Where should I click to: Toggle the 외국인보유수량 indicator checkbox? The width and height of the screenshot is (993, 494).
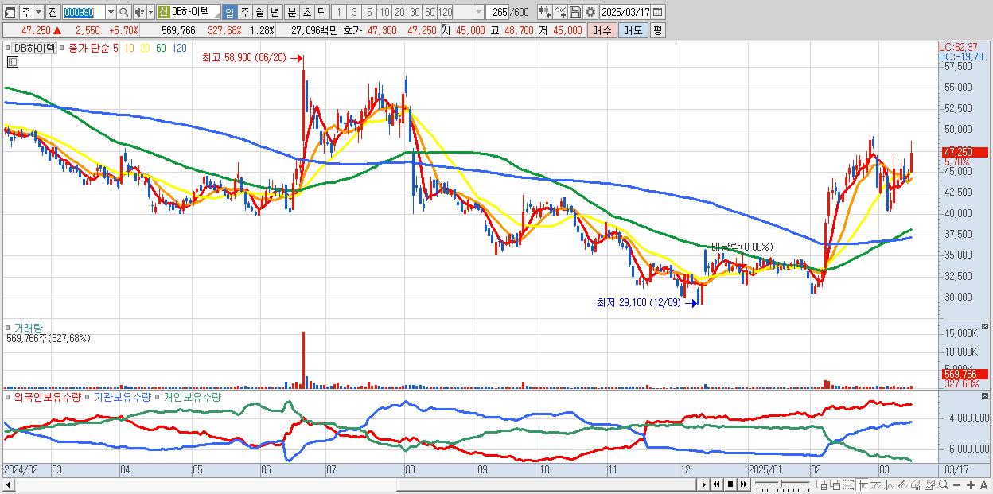[x=8, y=396]
